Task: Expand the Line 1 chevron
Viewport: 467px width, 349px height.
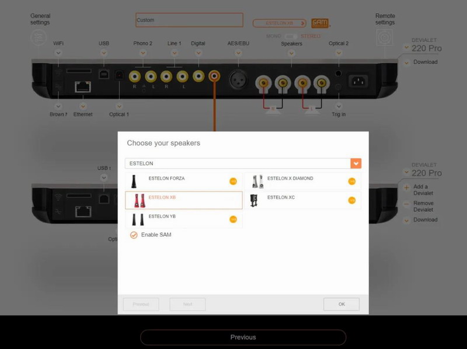Action: point(175,53)
